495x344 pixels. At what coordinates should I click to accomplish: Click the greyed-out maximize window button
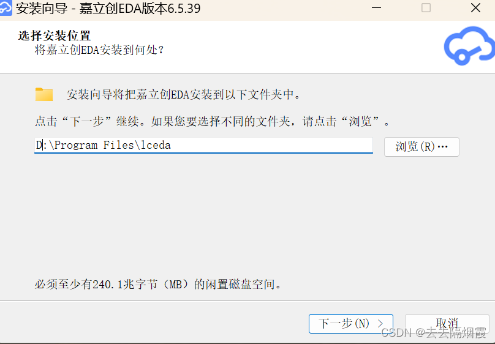pos(426,8)
